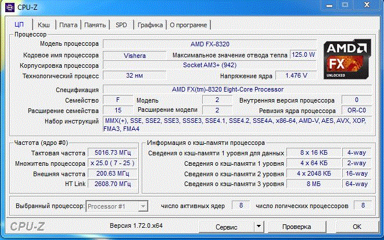
Task: Click the Проверка button
Action: pyautogui.click(x=297, y=227)
